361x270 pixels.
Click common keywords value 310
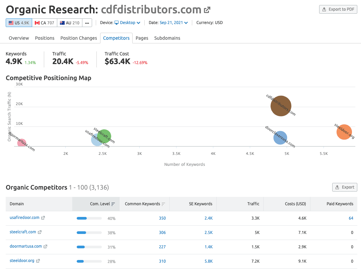tap(162, 261)
